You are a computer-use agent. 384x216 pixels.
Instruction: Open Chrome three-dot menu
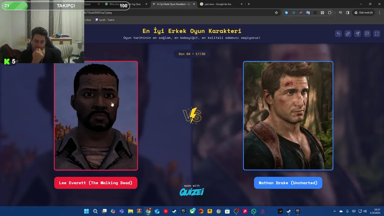coord(379,13)
